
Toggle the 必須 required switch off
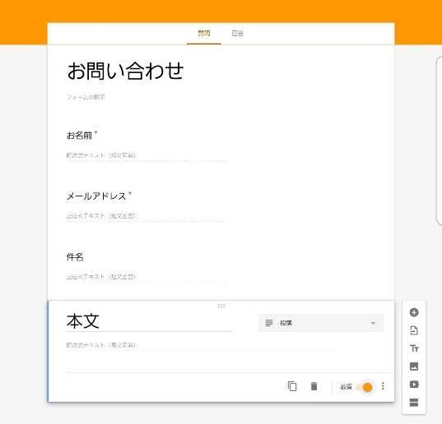pyautogui.click(x=365, y=387)
